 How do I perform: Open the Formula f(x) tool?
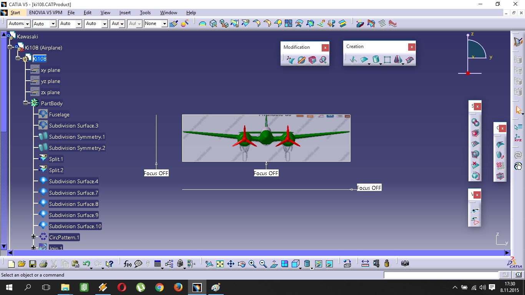click(128, 264)
